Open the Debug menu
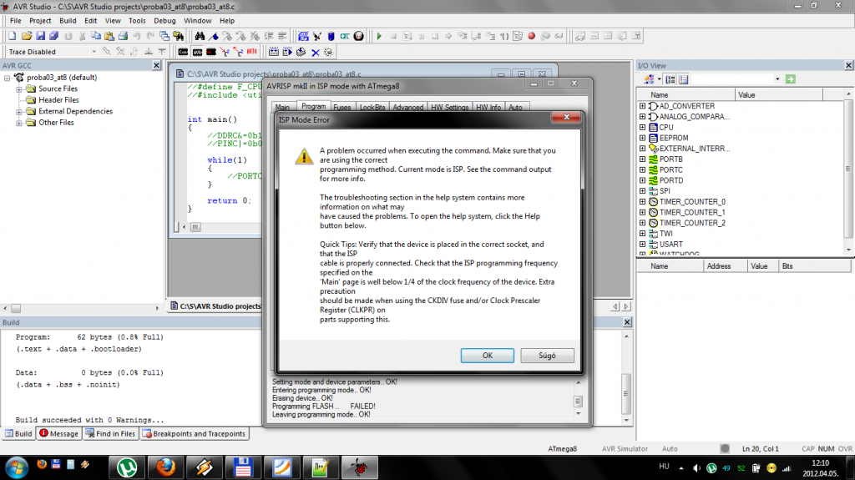Viewport: 855px width, 480px height. 164,21
